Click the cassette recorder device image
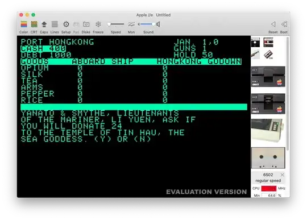 (268, 158)
